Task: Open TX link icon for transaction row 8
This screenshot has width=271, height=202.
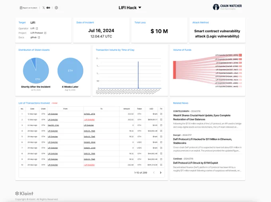Action: [x=161, y=153]
